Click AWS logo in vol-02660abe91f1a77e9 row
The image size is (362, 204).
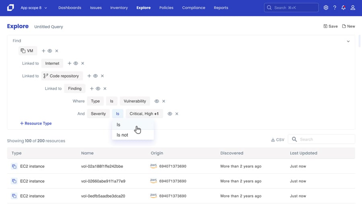click(x=153, y=181)
